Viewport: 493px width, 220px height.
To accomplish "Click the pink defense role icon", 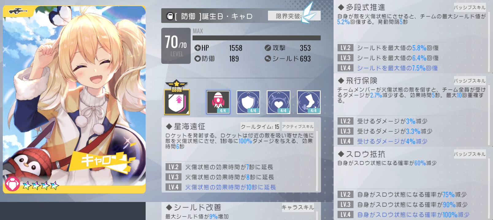I will (x=12, y=184).
